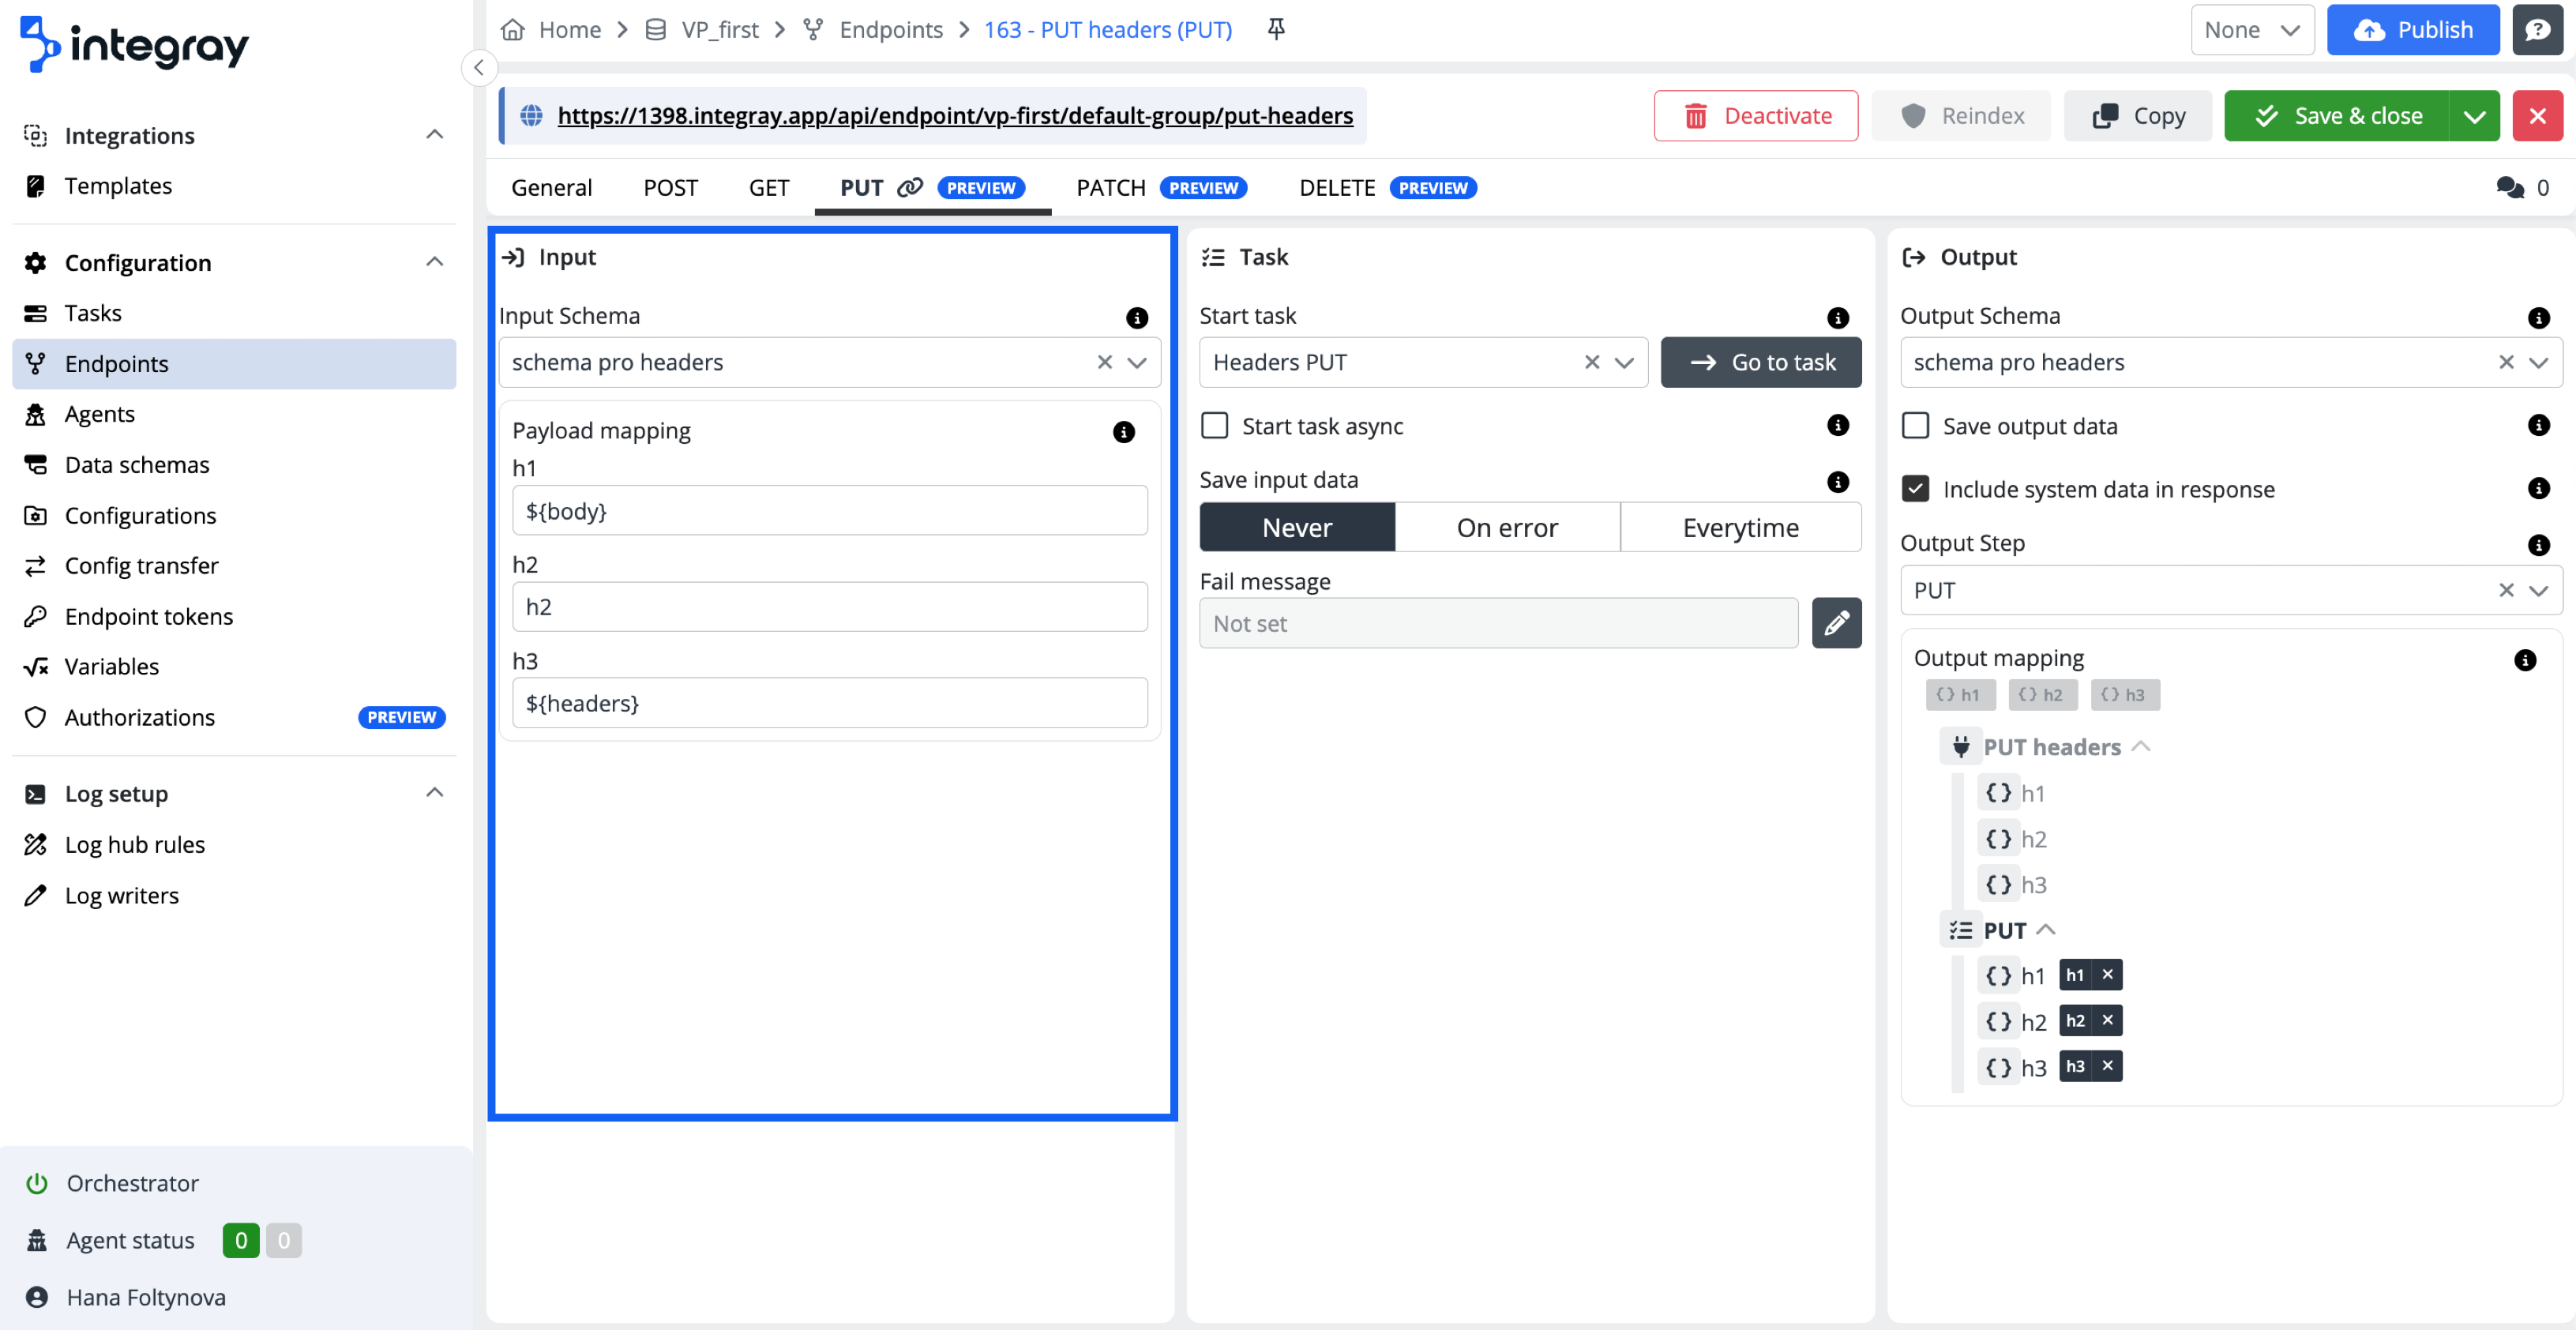
Task: Collapse the PUT headers tree node
Action: (2141, 747)
